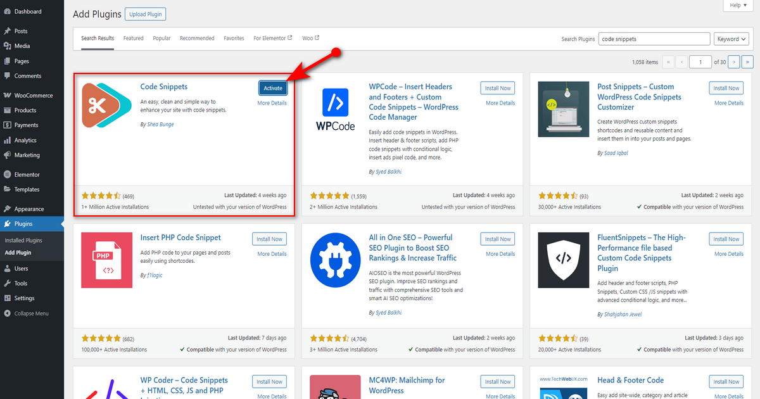Switch to the Recommended tab

point(197,38)
